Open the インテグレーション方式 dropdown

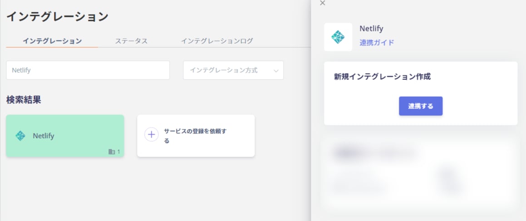[x=233, y=70]
